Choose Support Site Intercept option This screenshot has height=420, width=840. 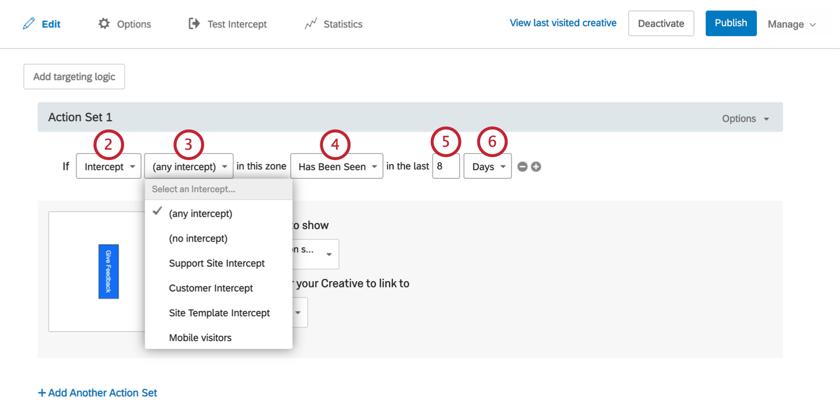click(x=216, y=263)
